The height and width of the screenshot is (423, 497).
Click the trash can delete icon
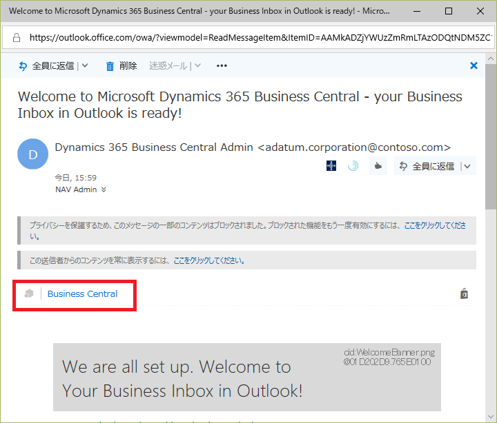pos(110,66)
